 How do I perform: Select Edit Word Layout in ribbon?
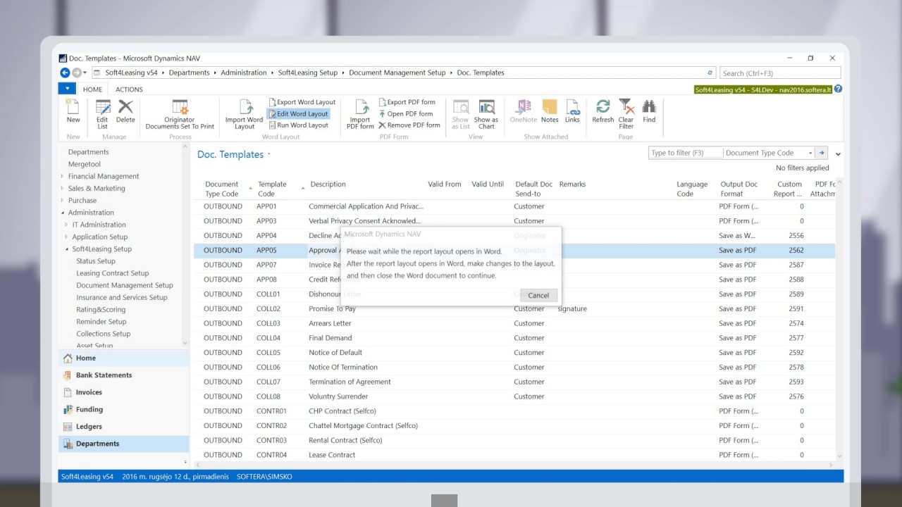click(298, 113)
